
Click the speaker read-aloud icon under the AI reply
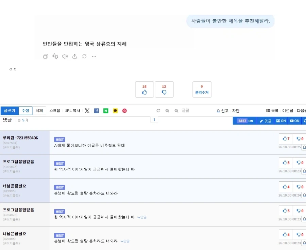65,56
